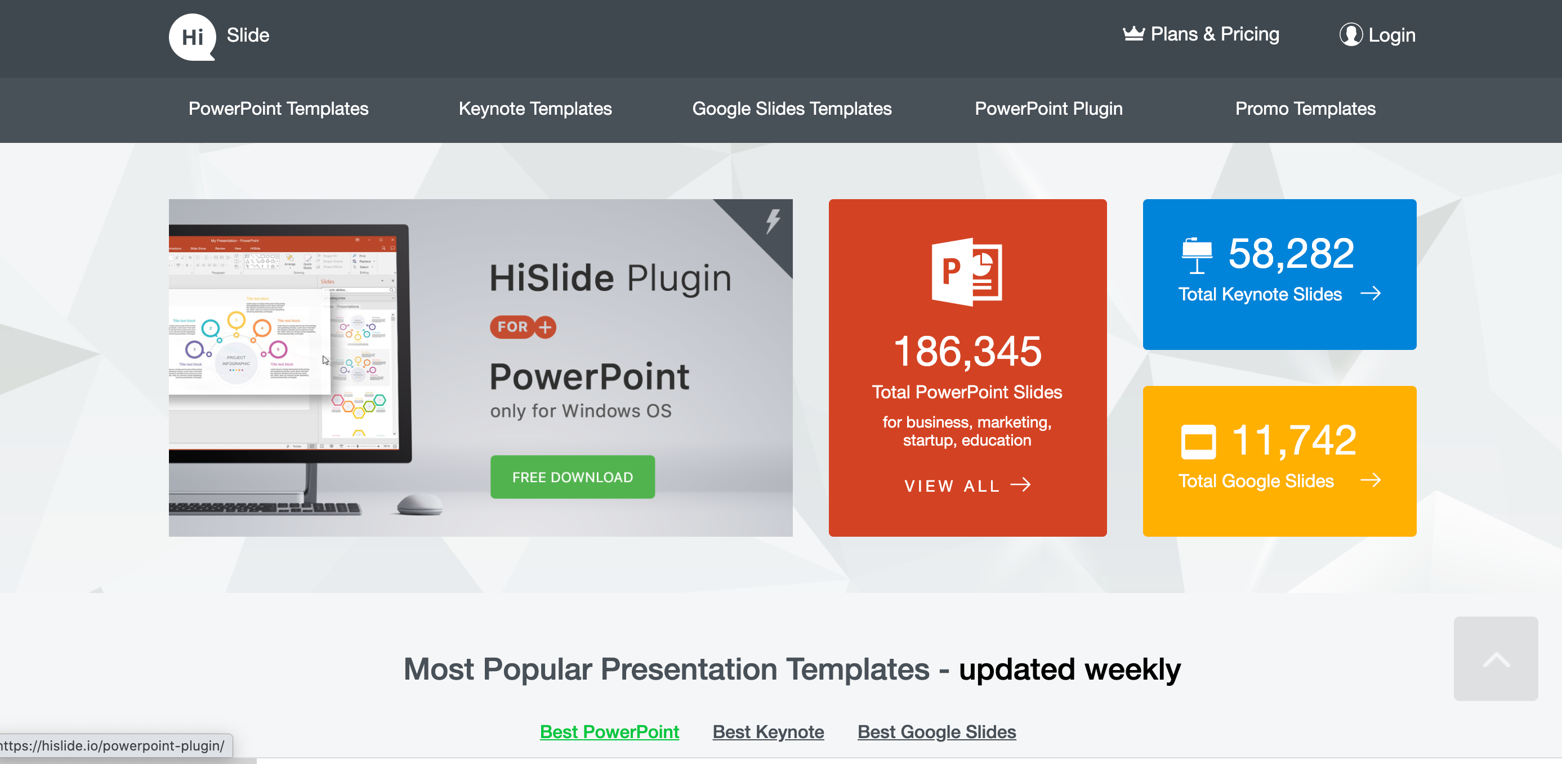
Task: Click the 186,345 PowerPoint slides count
Action: pos(967,352)
